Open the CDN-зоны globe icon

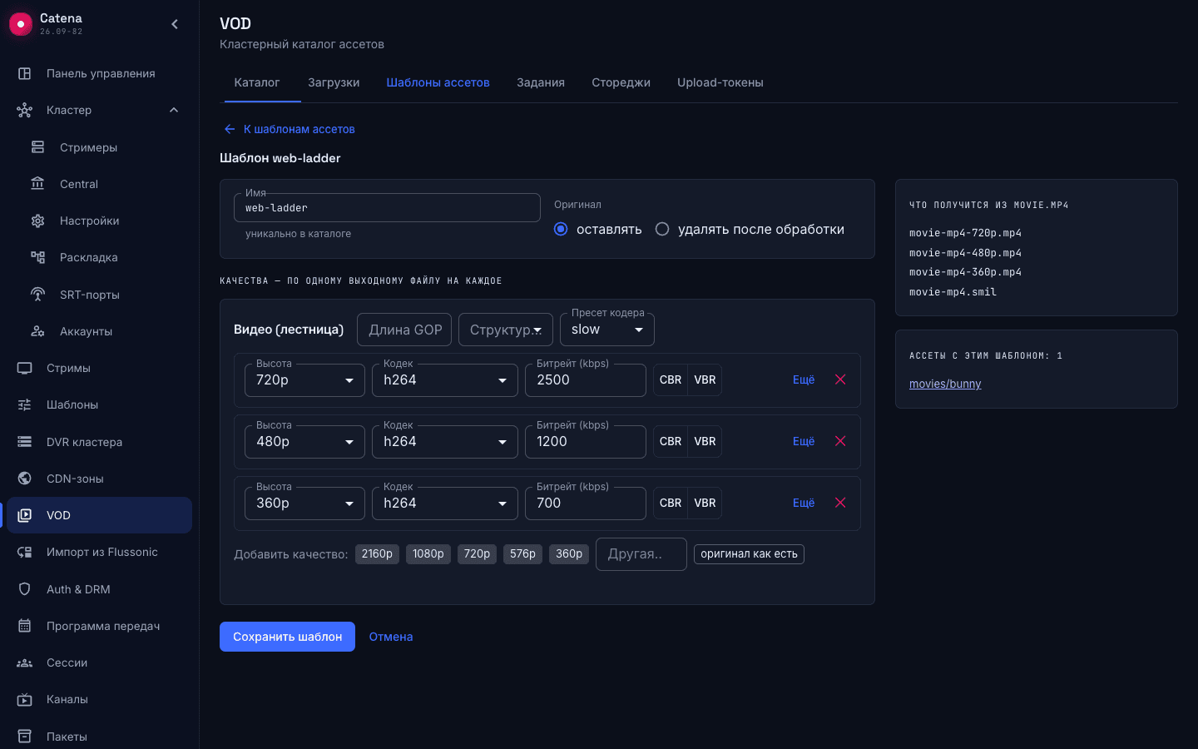(x=25, y=479)
